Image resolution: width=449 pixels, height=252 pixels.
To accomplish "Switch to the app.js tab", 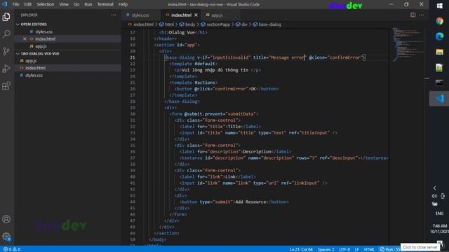I will click(x=217, y=15).
